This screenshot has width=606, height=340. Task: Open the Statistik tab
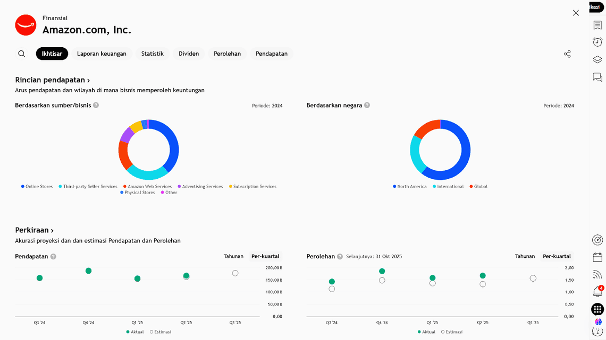[152, 54]
